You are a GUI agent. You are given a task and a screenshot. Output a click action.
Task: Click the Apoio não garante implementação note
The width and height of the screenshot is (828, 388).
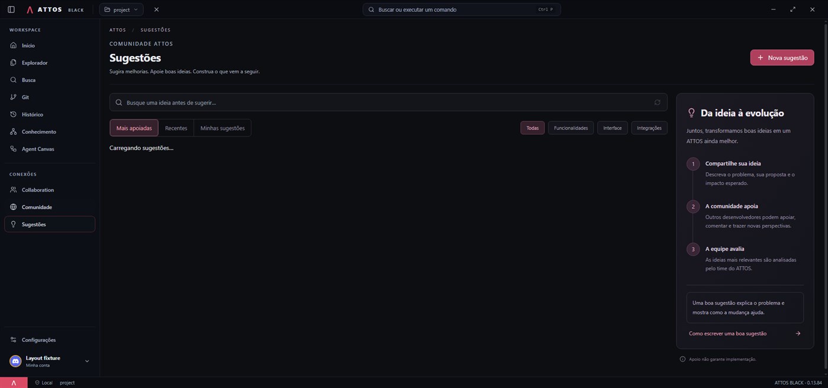[x=718, y=359]
